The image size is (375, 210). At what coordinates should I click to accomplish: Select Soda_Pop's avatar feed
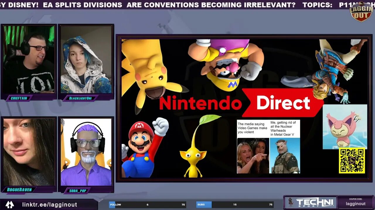pyautogui.click(x=86, y=152)
